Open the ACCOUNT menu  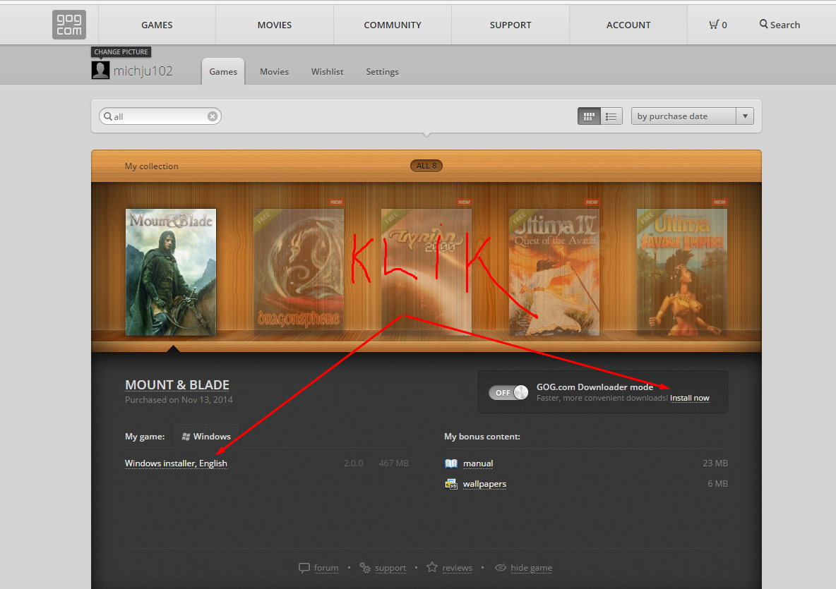pos(628,25)
